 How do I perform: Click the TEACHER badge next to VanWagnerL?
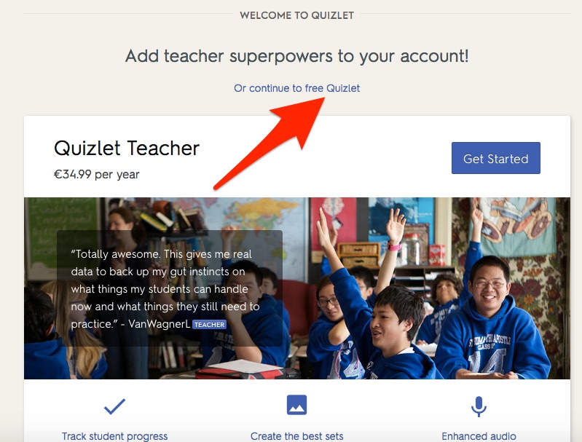[209, 325]
